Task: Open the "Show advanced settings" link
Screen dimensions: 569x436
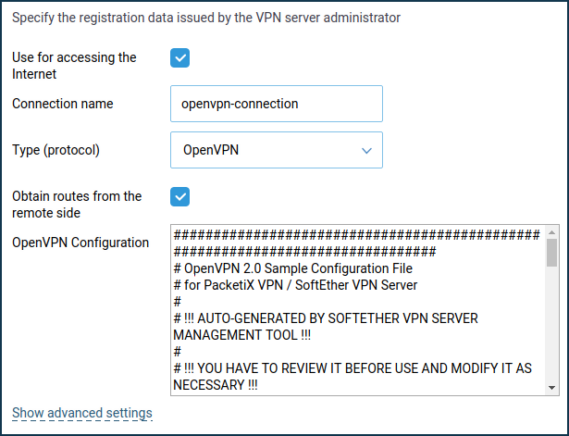Action: (82, 413)
